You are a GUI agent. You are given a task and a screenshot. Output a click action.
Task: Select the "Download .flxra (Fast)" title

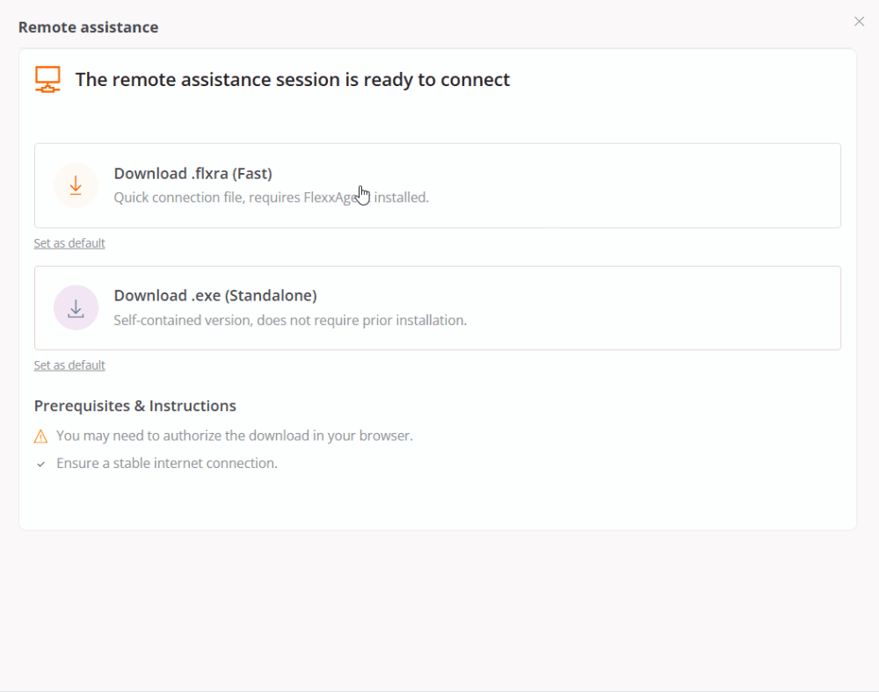[193, 173]
